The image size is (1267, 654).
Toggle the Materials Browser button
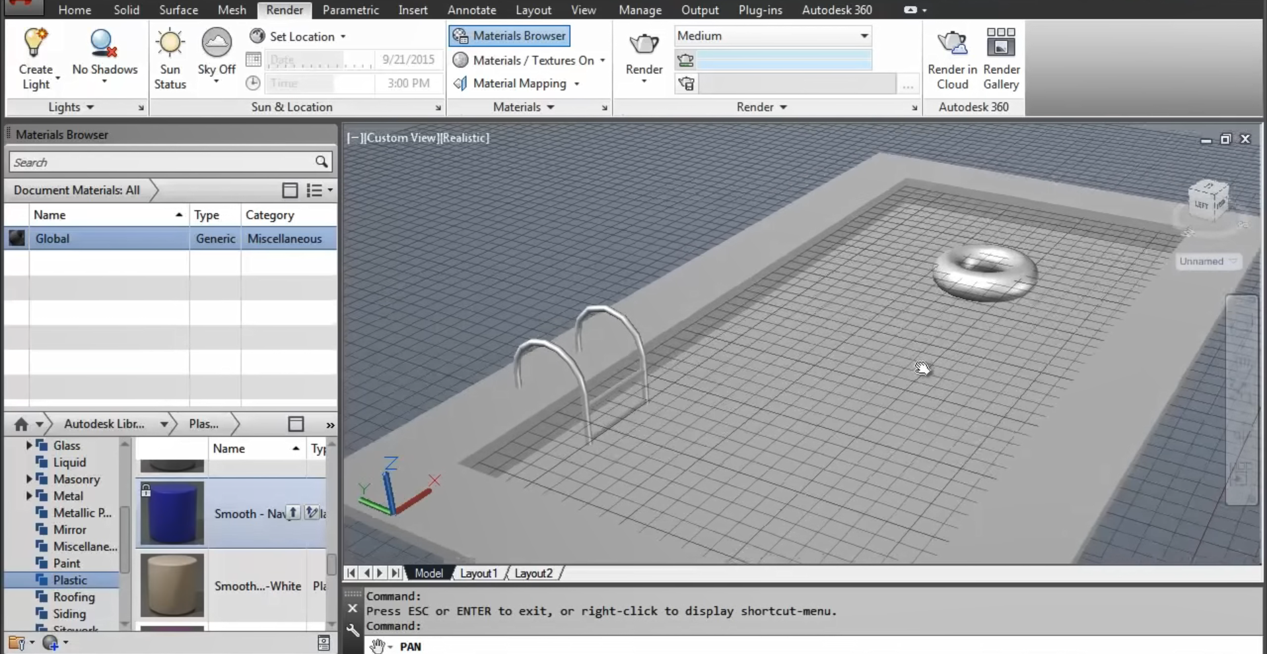[x=510, y=36]
